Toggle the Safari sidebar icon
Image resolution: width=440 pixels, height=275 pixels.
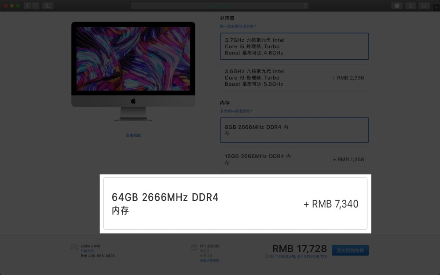tap(48, 6)
